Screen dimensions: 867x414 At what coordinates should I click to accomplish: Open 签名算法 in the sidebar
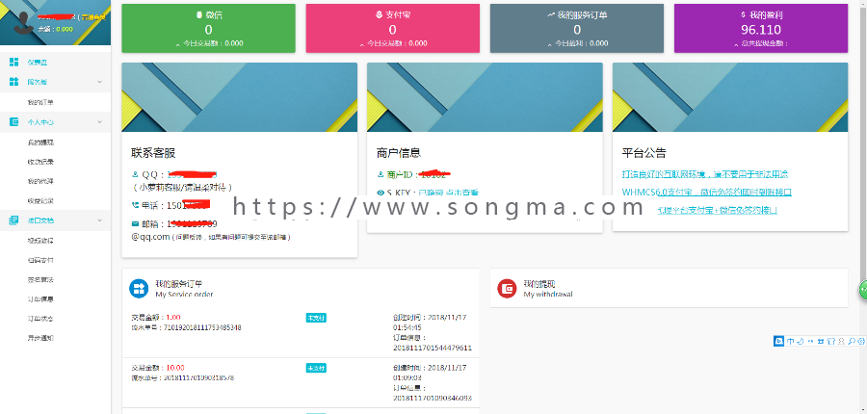tap(40, 279)
